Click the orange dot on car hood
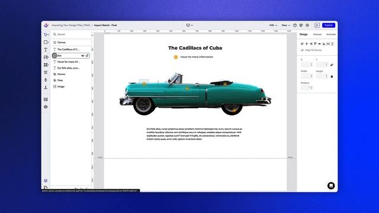 point(144,83)
